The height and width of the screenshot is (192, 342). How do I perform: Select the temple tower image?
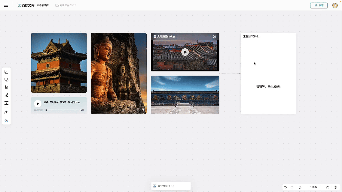59,63
